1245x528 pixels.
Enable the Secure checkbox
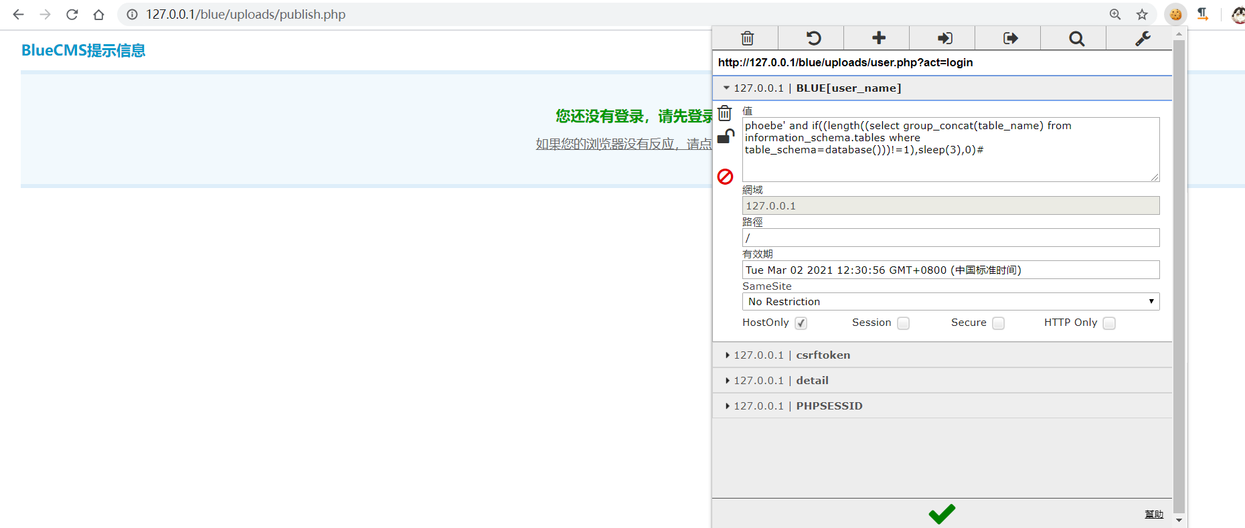(x=999, y=323)
